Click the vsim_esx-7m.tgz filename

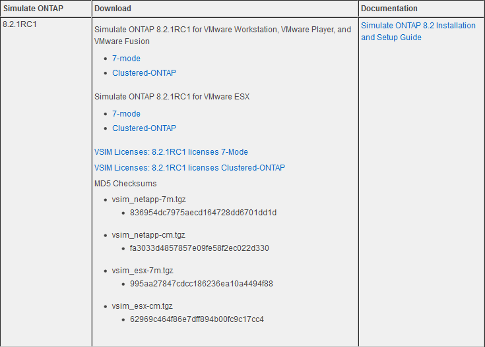click(143, 271)
